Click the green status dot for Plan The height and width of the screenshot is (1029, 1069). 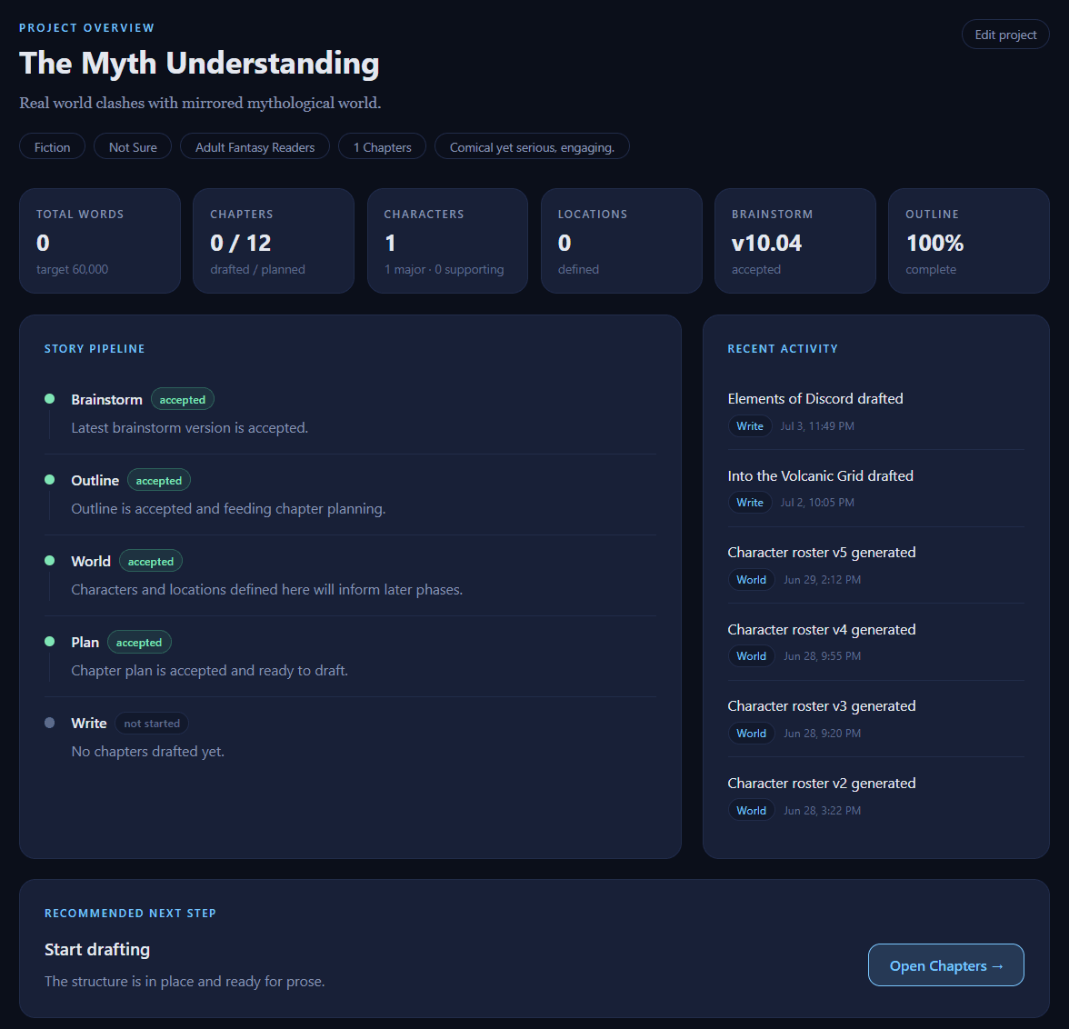click(x=50, y=641)
